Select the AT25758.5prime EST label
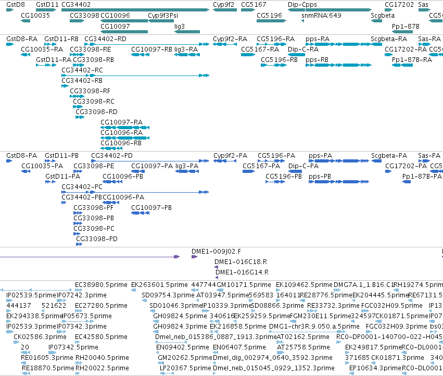The width and height of the screenshot is (443, 376). (303, 347)
